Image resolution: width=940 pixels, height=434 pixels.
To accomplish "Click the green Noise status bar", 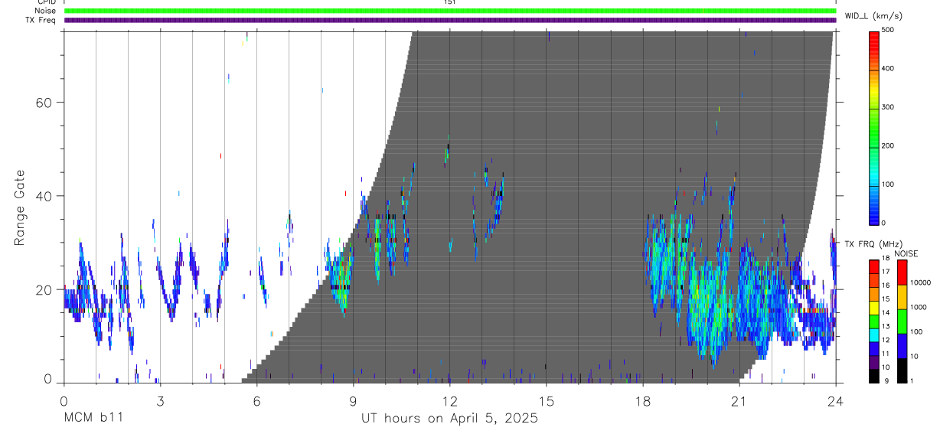I will 450,11.
